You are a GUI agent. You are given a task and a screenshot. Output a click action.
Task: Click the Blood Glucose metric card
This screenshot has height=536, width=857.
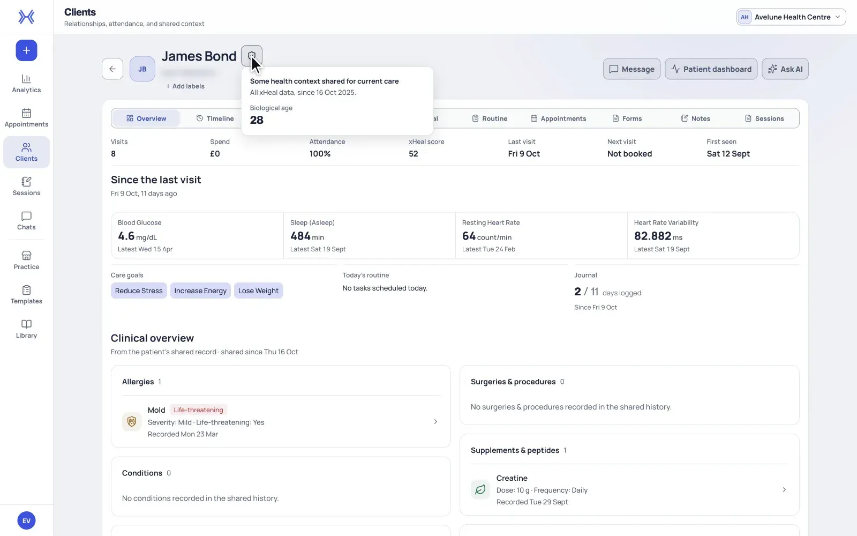pyautogui.click(x=197, y=236)
